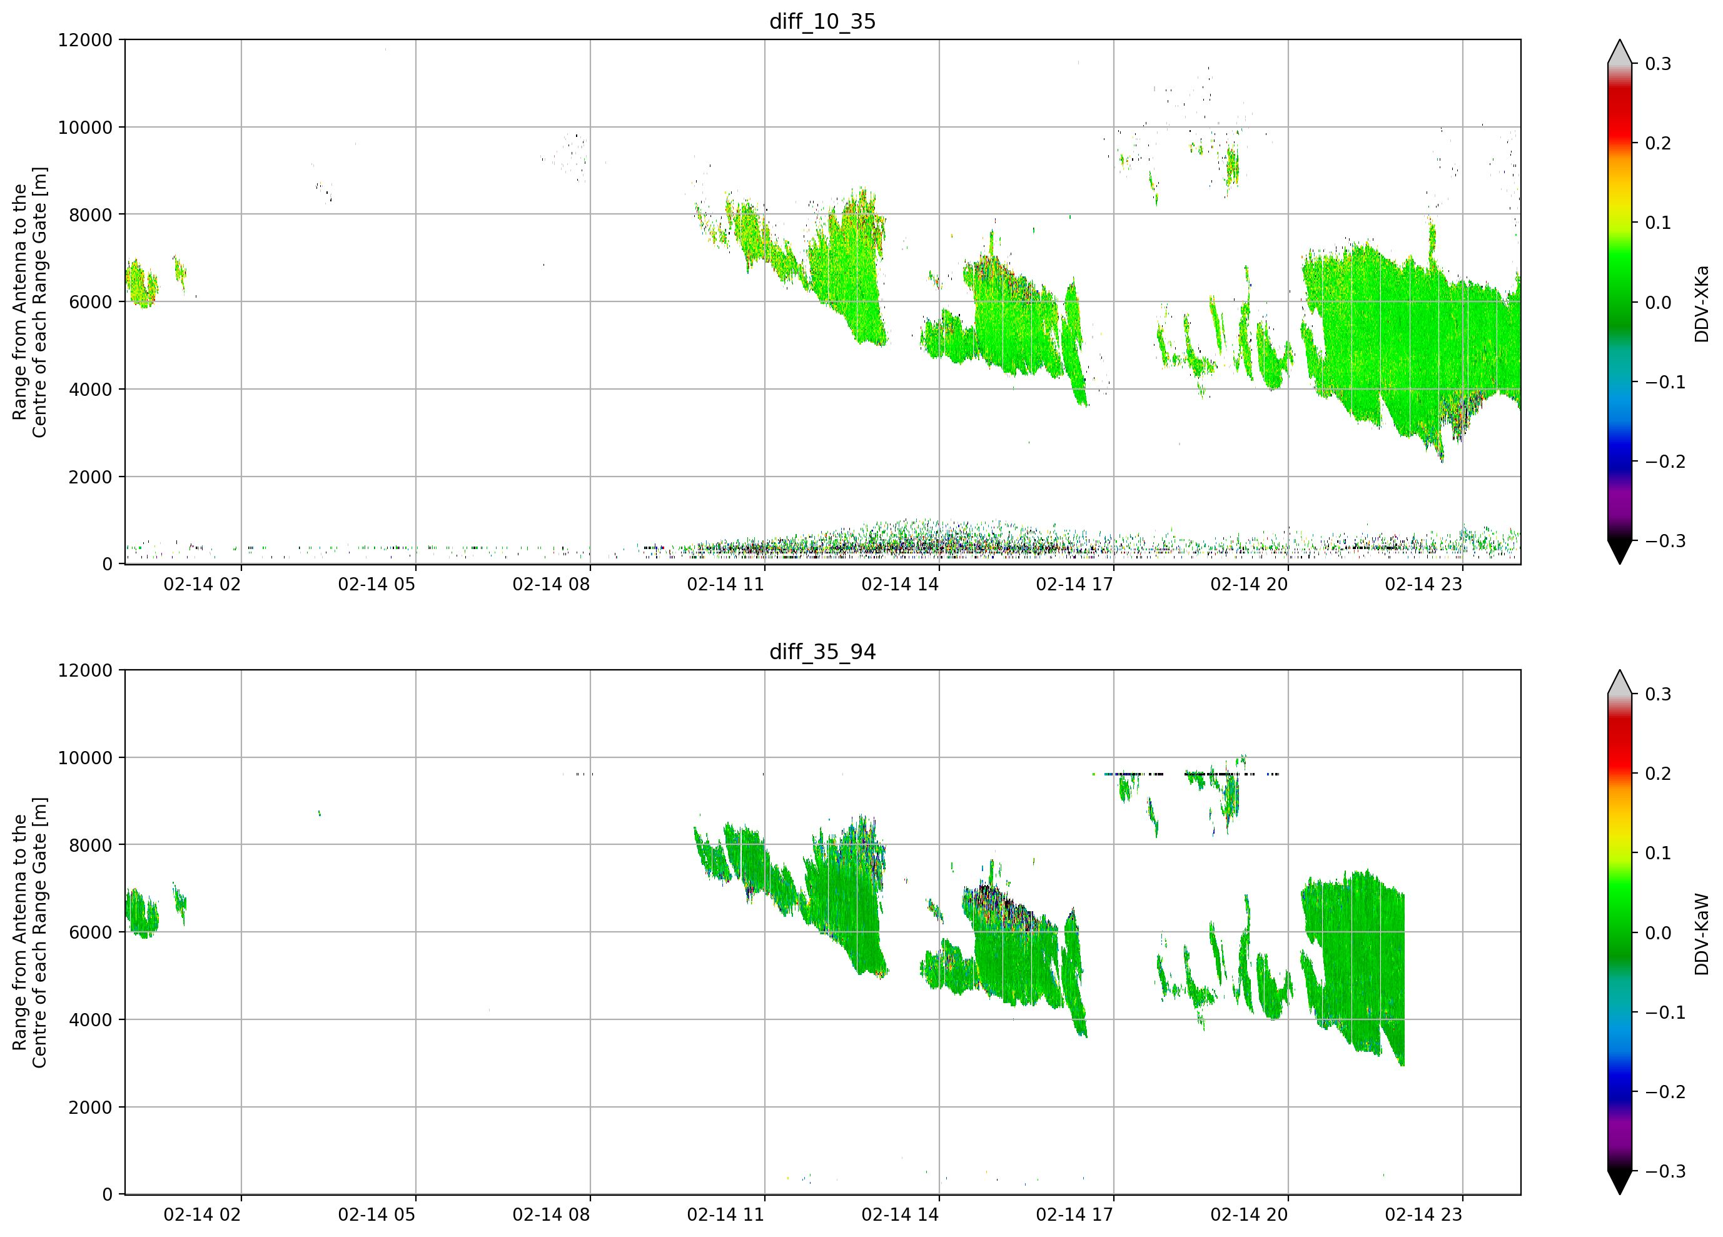
Task: Select the 02-14 05 tick under diff_35_94
Action: pyautogui.click(x=377, y=1214)
